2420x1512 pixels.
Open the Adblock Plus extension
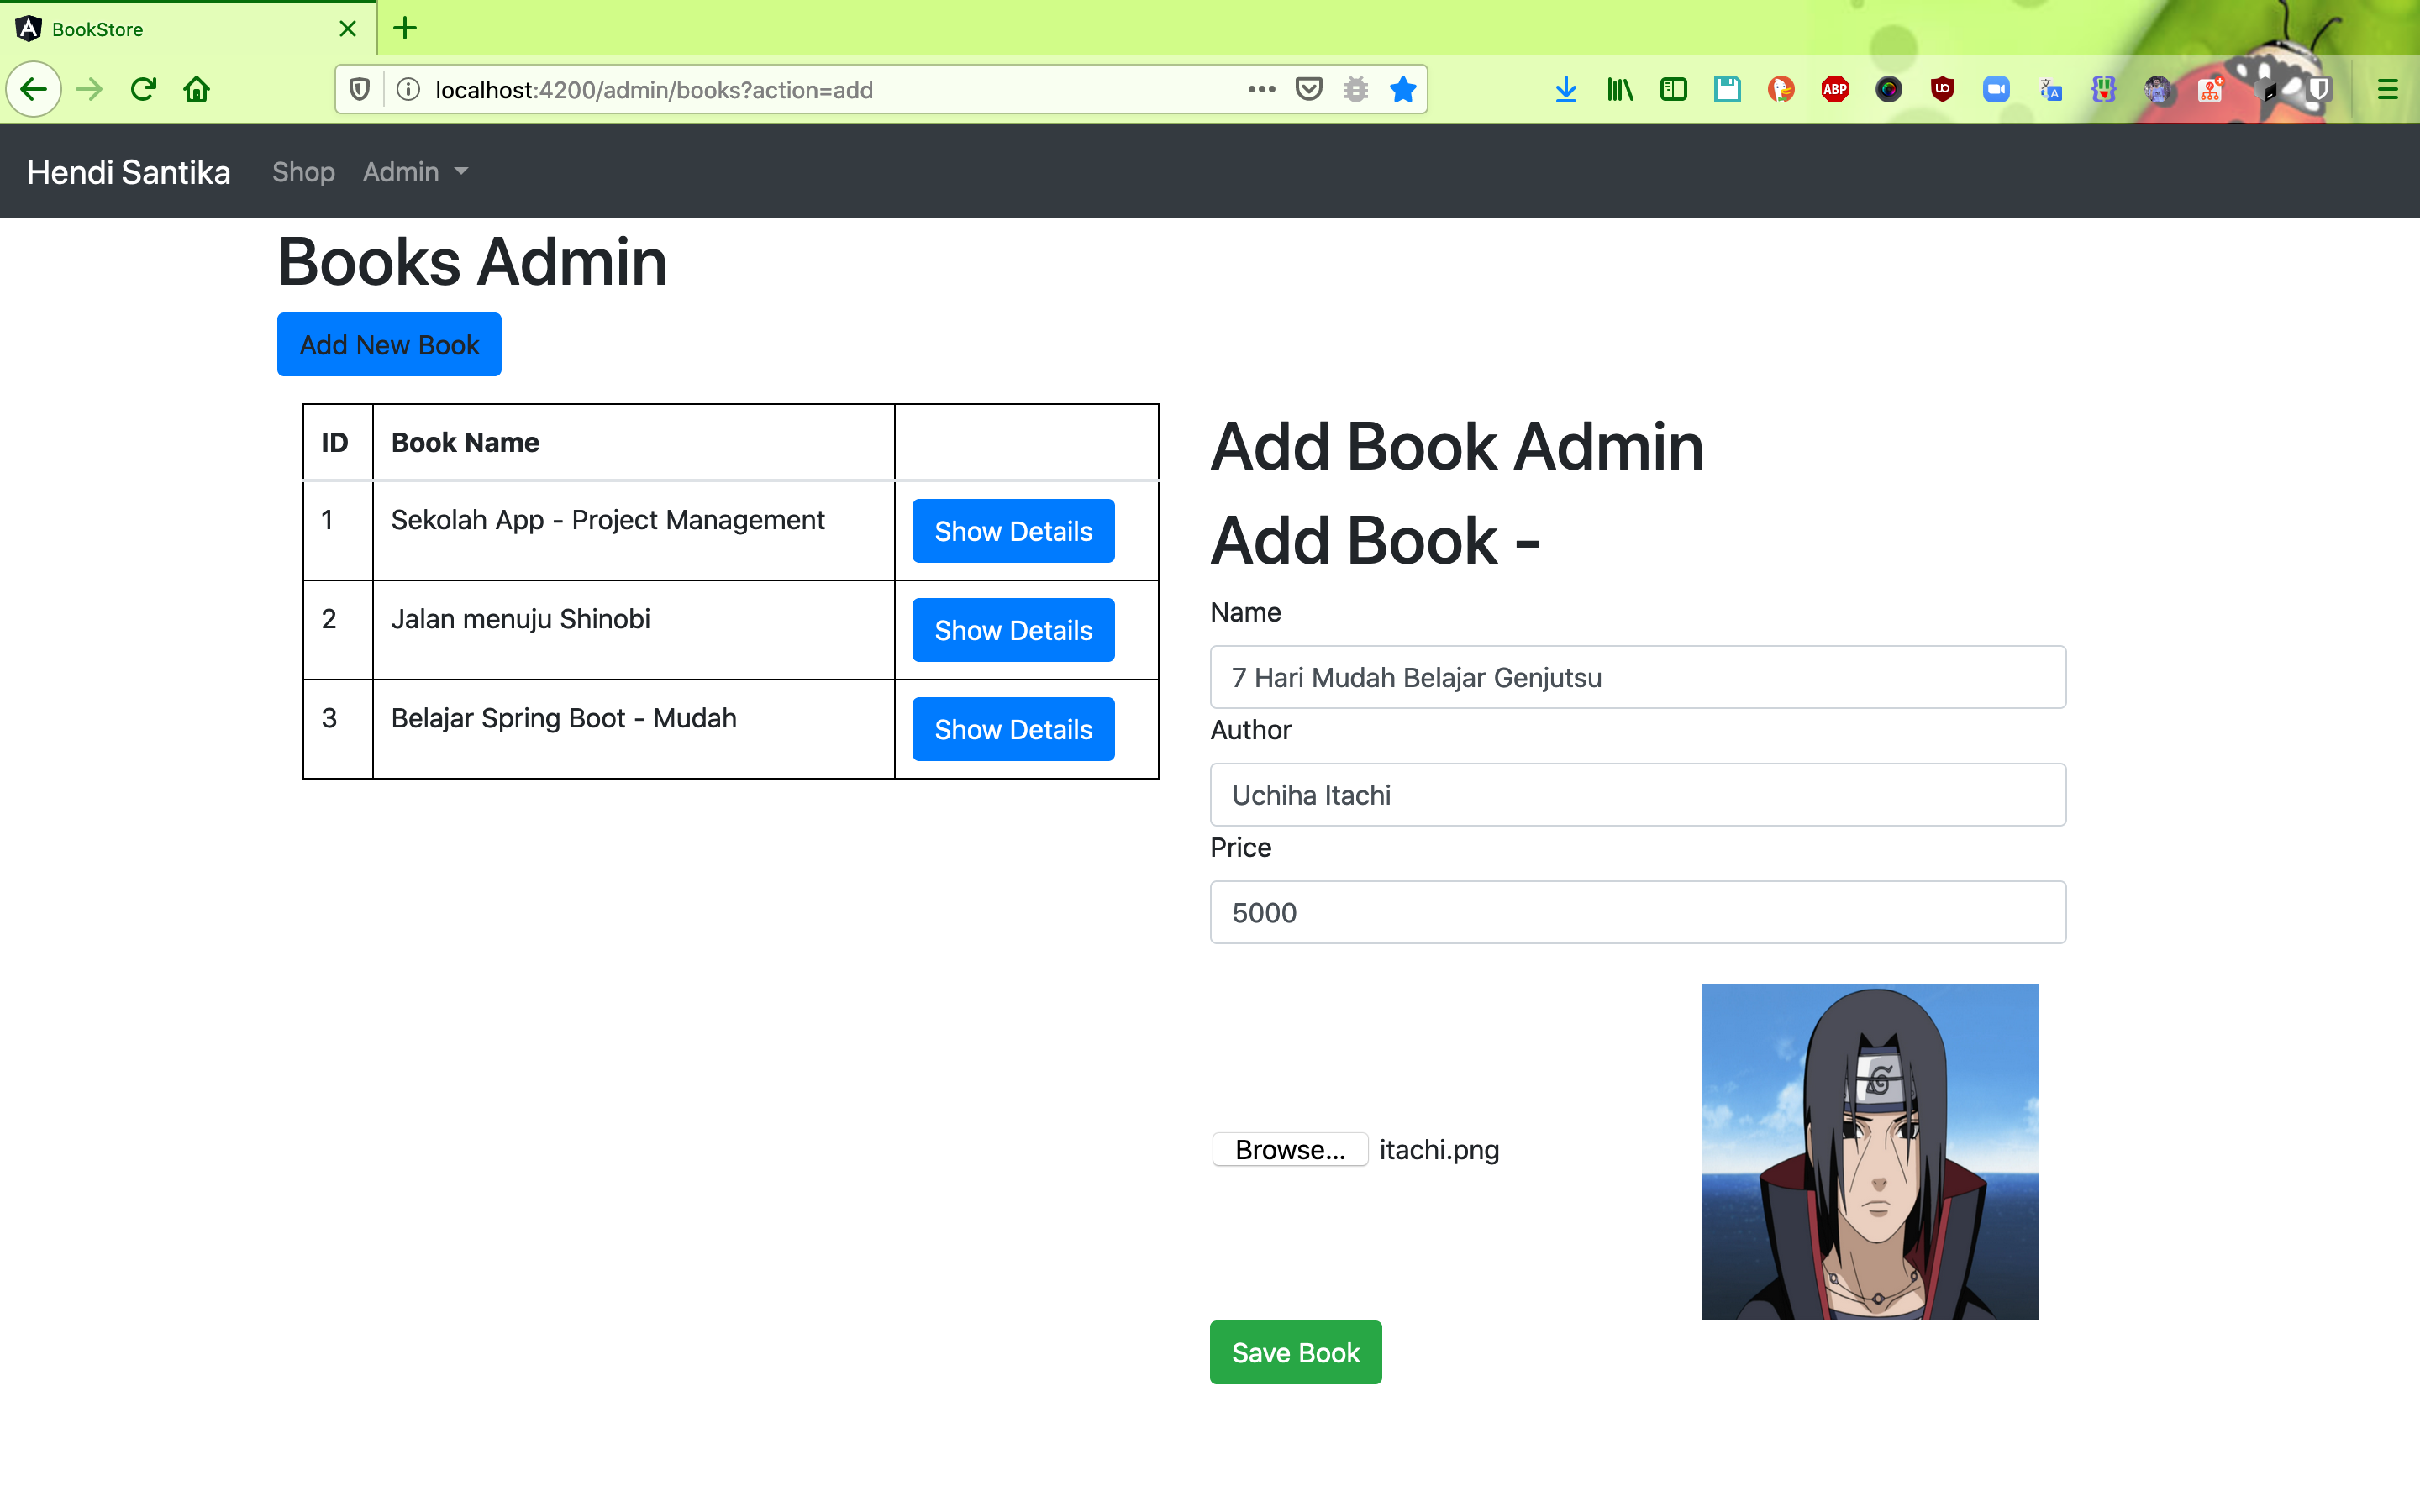(1835, 90)
